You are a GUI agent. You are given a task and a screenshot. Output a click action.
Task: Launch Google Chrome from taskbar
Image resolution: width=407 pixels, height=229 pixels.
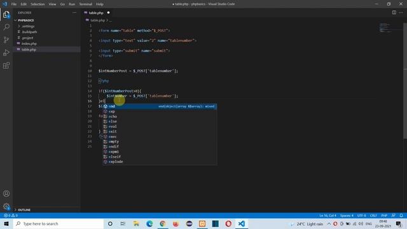pos(163,223)
